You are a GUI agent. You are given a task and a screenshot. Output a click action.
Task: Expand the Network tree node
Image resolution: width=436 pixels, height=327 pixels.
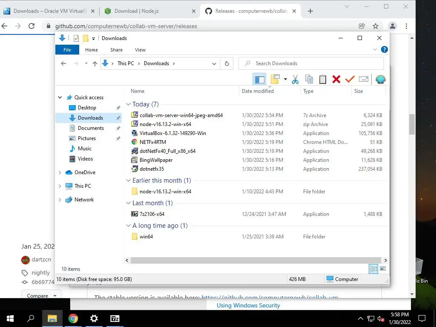point(60,200)
